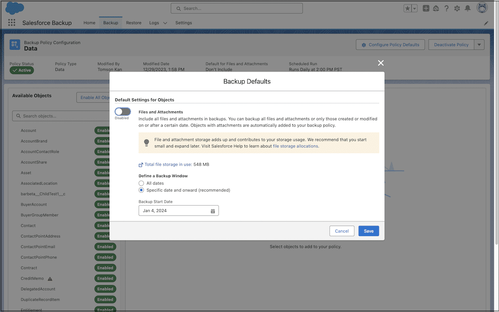Click the Search objects field
The height and width of the screenshot is (312, 499).
(x=61, y=116)
